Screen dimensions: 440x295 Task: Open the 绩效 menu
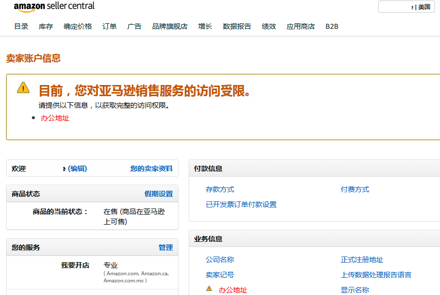[269, 26]
